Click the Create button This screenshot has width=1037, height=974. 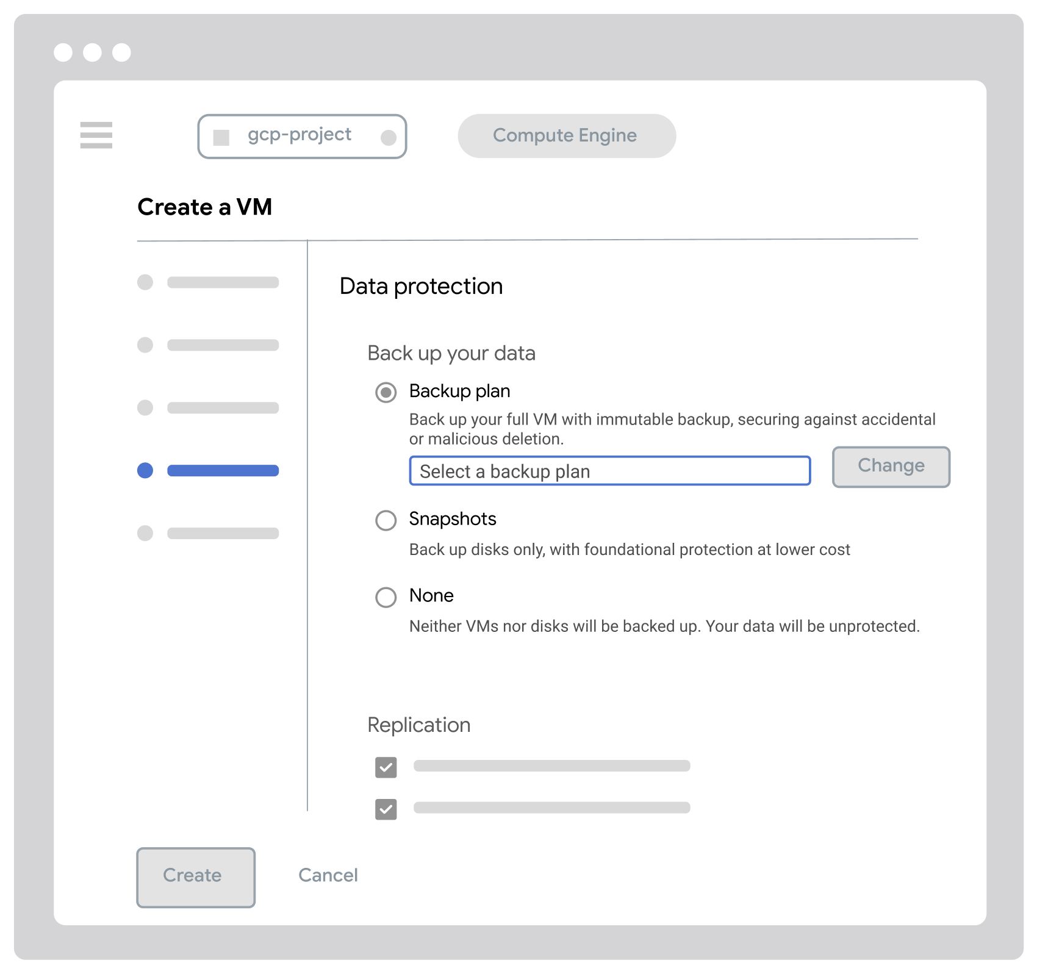(195, 876)
